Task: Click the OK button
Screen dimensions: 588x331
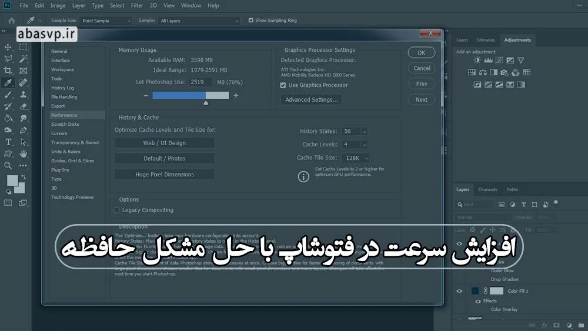Action: pyautogui.click(x=422, y=53)
